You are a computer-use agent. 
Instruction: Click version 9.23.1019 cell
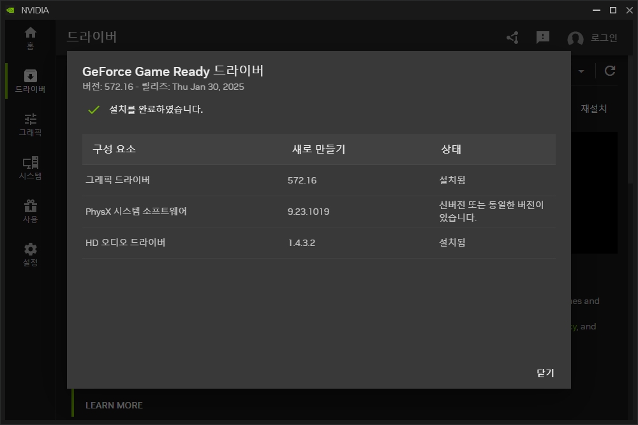coord(308,212)
